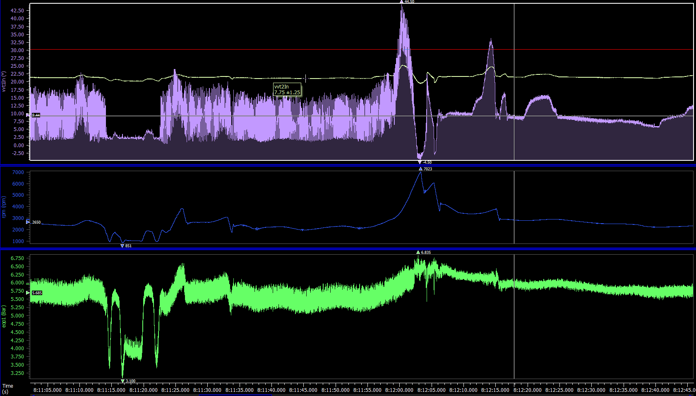Image resolution: width=696 pixels, height=396 pixels.
Task: Click the 9.44 cursor value arrow on vvt axis
Action: point(28,115)
